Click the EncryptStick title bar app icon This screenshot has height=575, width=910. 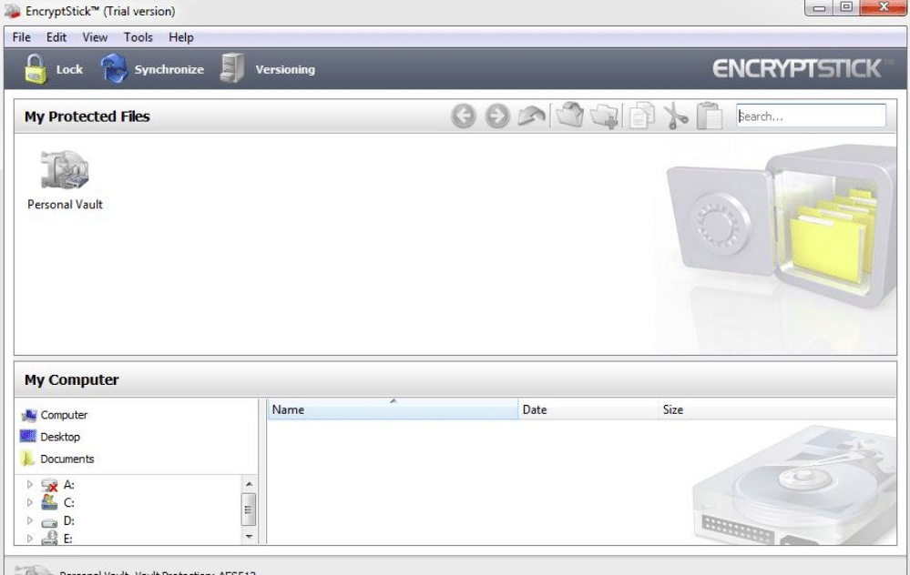[x=12, y=10]
